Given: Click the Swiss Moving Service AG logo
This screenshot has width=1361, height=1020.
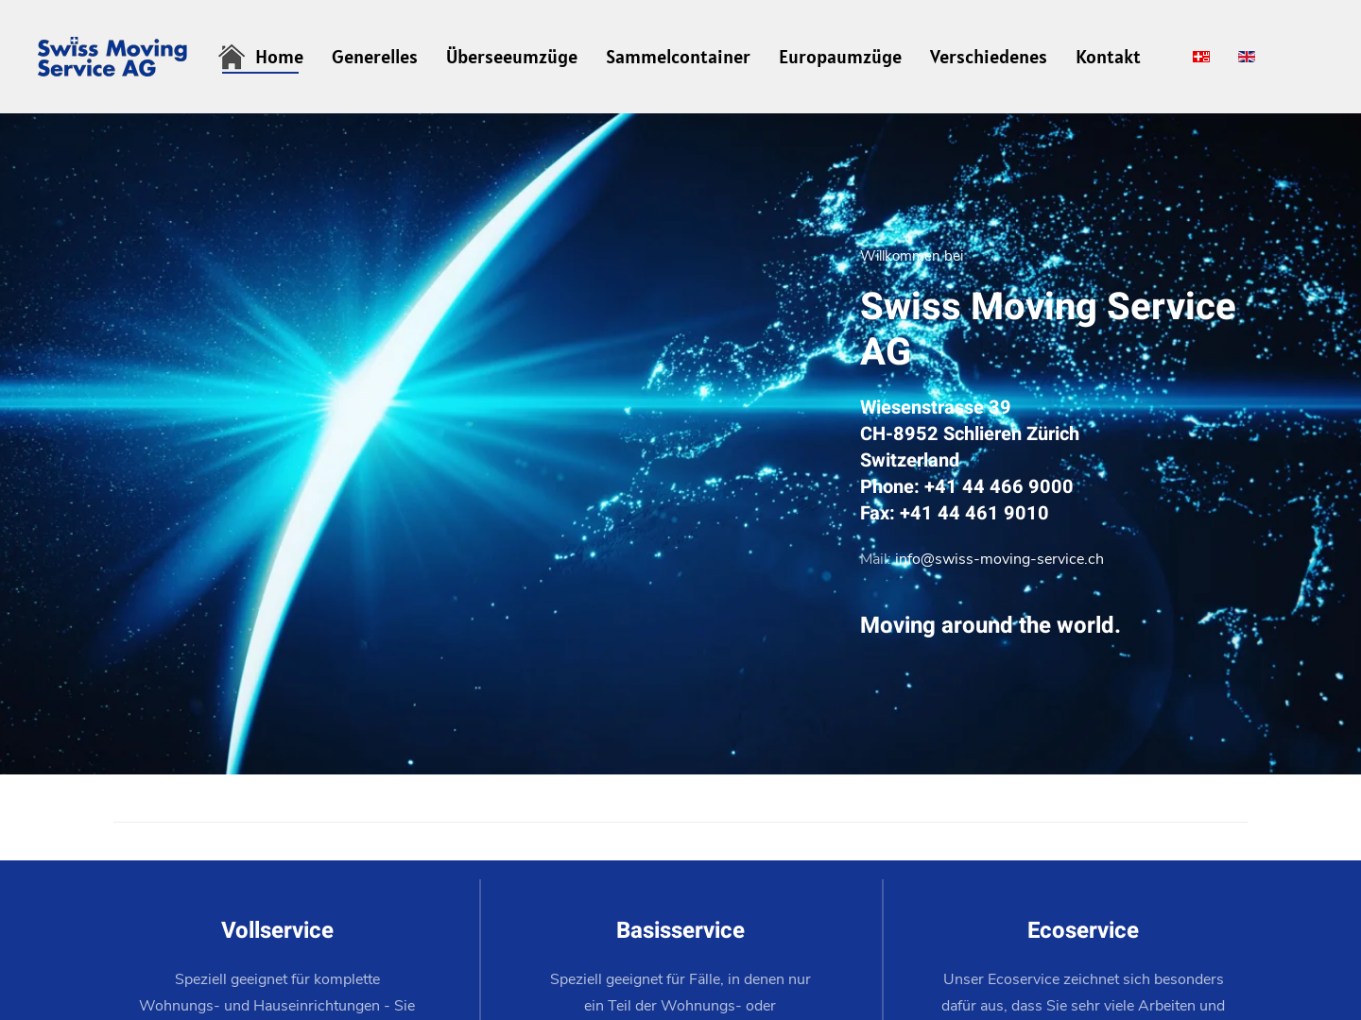Looking at the screenshot, I should tap(112, 57).
